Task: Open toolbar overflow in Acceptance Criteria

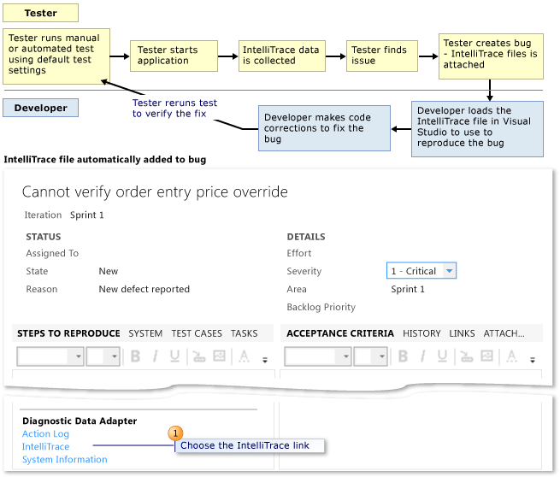Action: [x=533, y=360]
